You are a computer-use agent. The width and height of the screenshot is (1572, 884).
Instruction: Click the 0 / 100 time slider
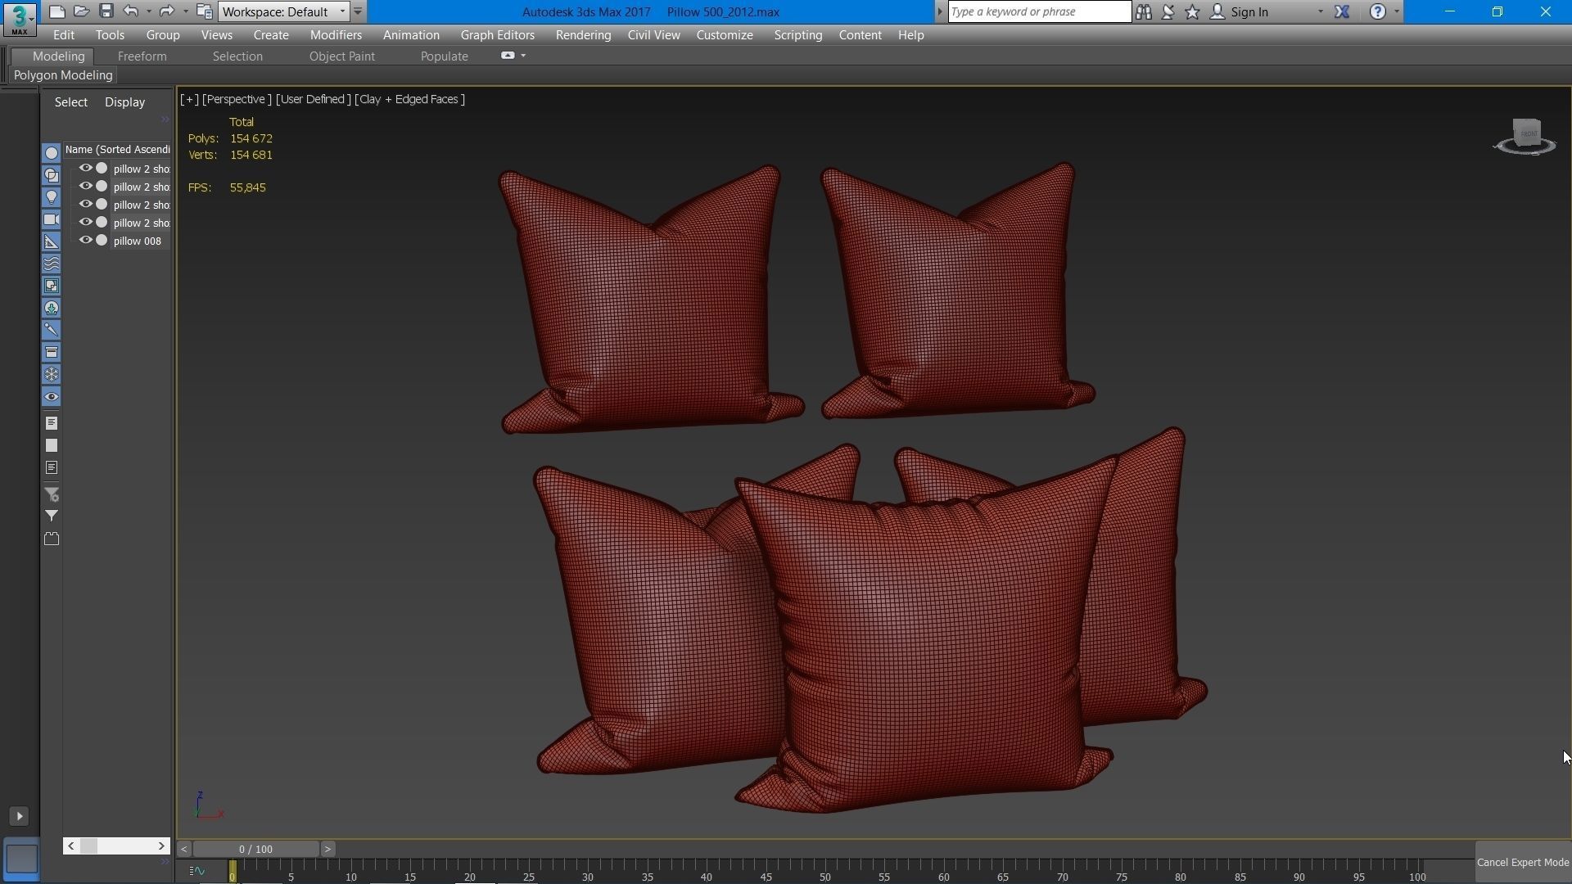click(255, 849)
